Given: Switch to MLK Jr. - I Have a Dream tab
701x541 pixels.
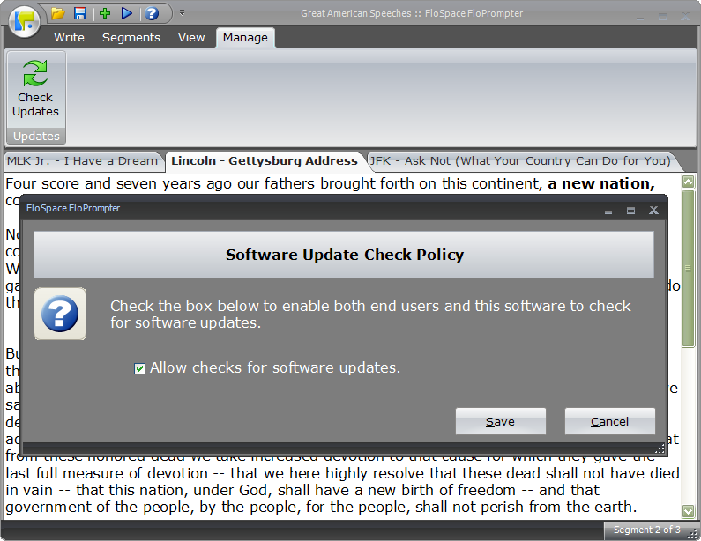Looking at the screenshot, I should [82, 161].
